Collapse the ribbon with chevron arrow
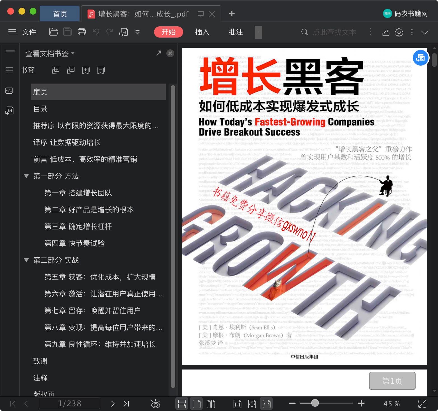 coord(425,33)
